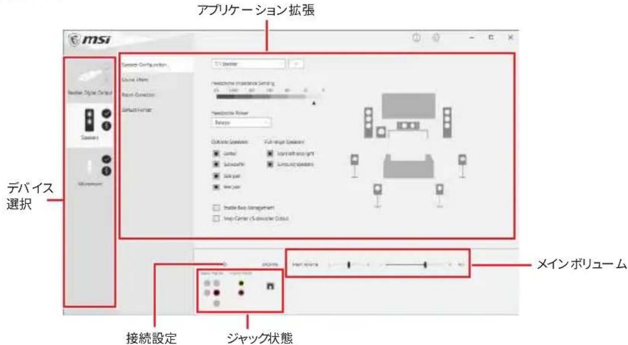
Task: Click the active black back panel jack
Action: 217,293
